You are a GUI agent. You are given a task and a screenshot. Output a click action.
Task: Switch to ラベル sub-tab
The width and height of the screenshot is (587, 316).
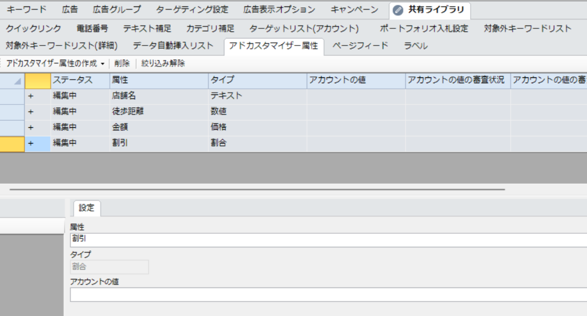pyautogui.click(x=416, y=46)
